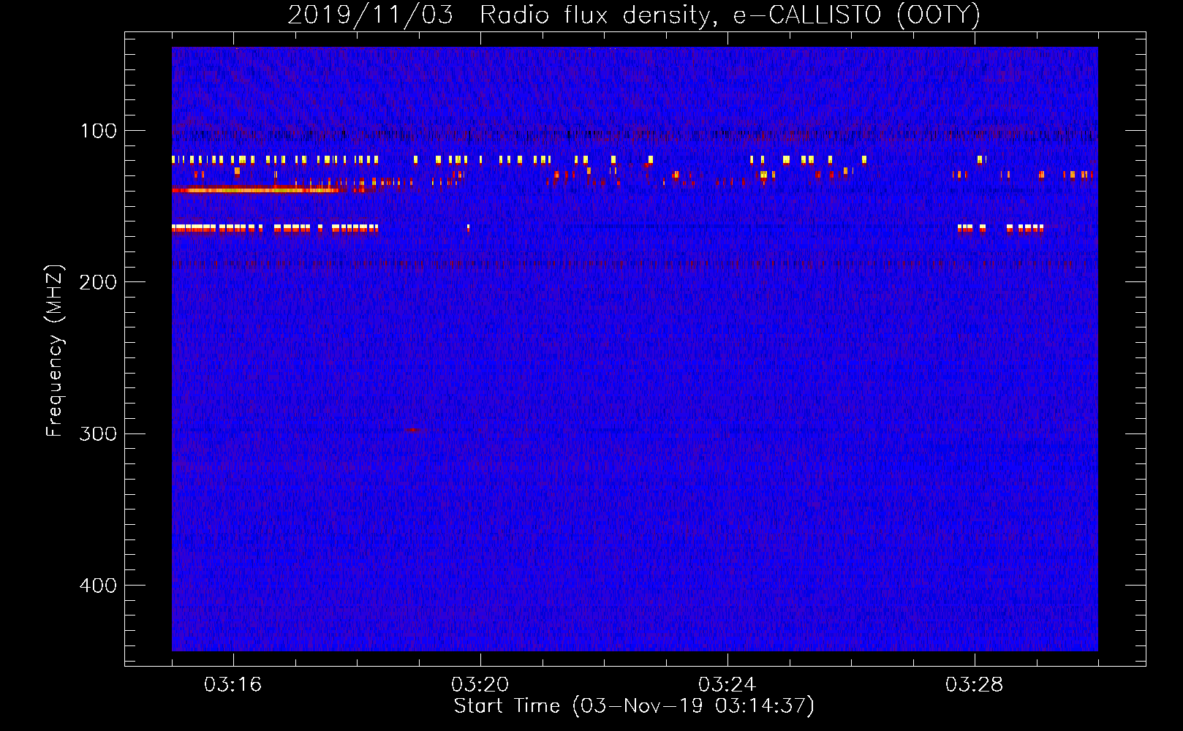The image size is (1183, 731).
Task: Click the '400' frequency tick label
Action: tap(98, 586)
